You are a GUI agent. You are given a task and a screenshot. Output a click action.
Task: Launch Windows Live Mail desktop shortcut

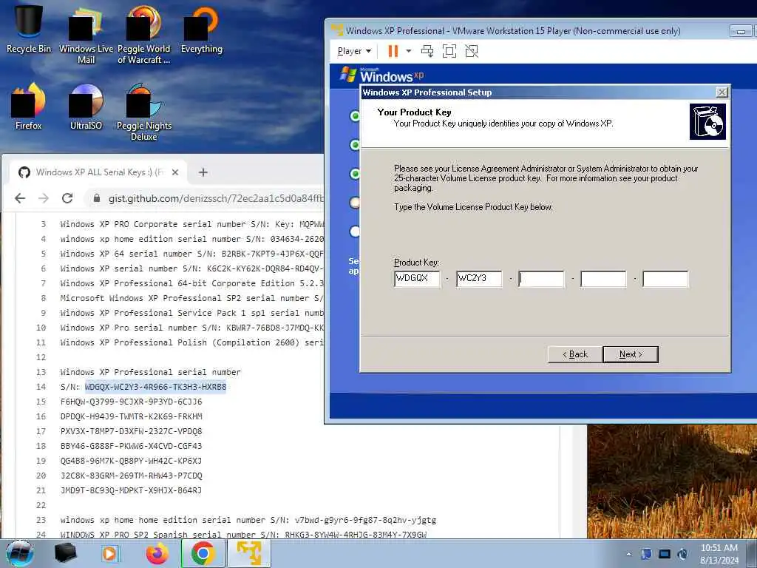[x=86, y=35]
